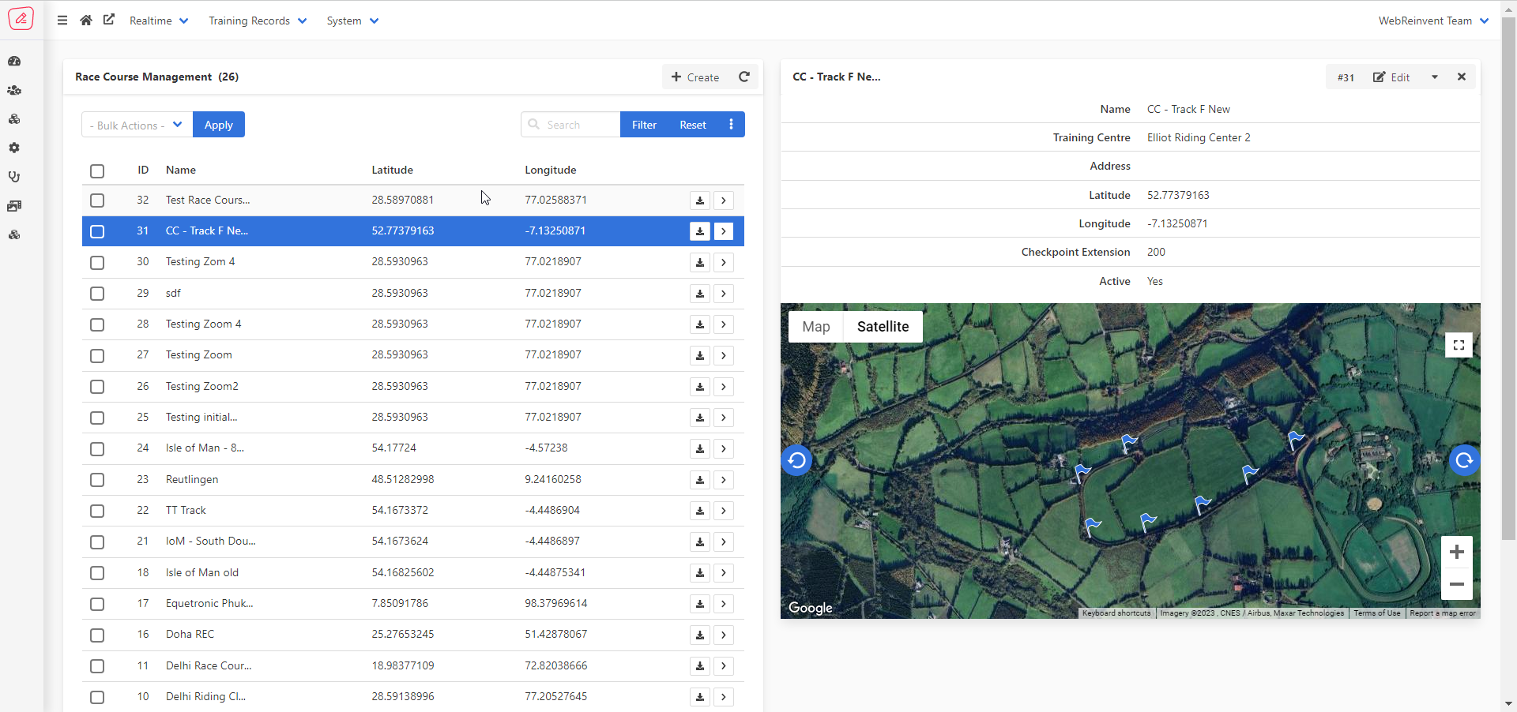Rotate map counterclockwise with left arrow
The width and height of the screenshot is (1517, 712).
point(796,460)
